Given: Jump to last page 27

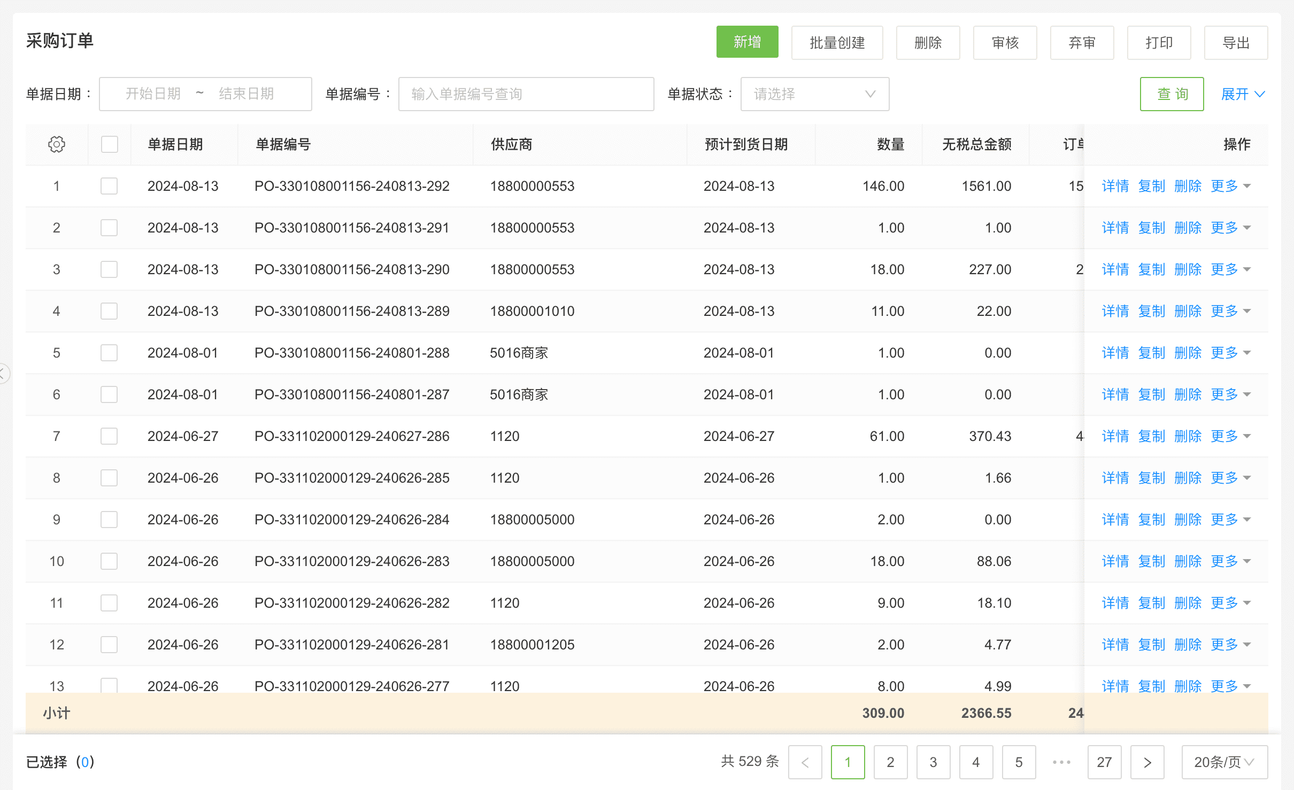Looking at the screenshot, I should point(1104,762).
